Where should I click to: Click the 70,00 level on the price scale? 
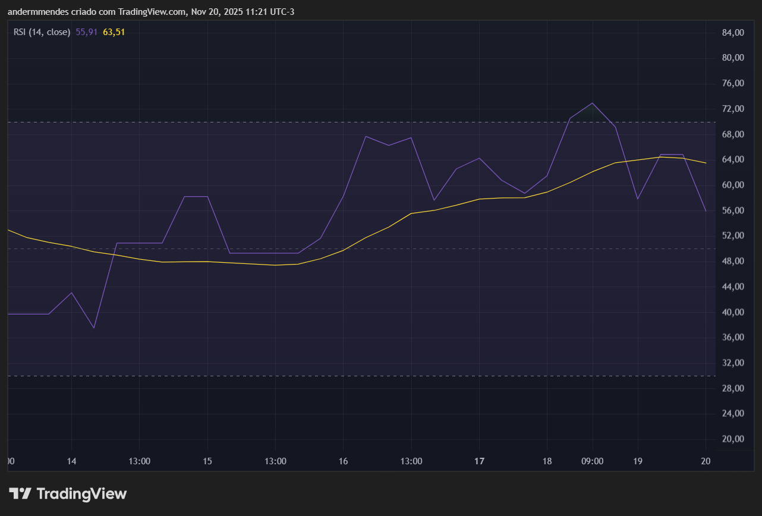pos(732,121)
